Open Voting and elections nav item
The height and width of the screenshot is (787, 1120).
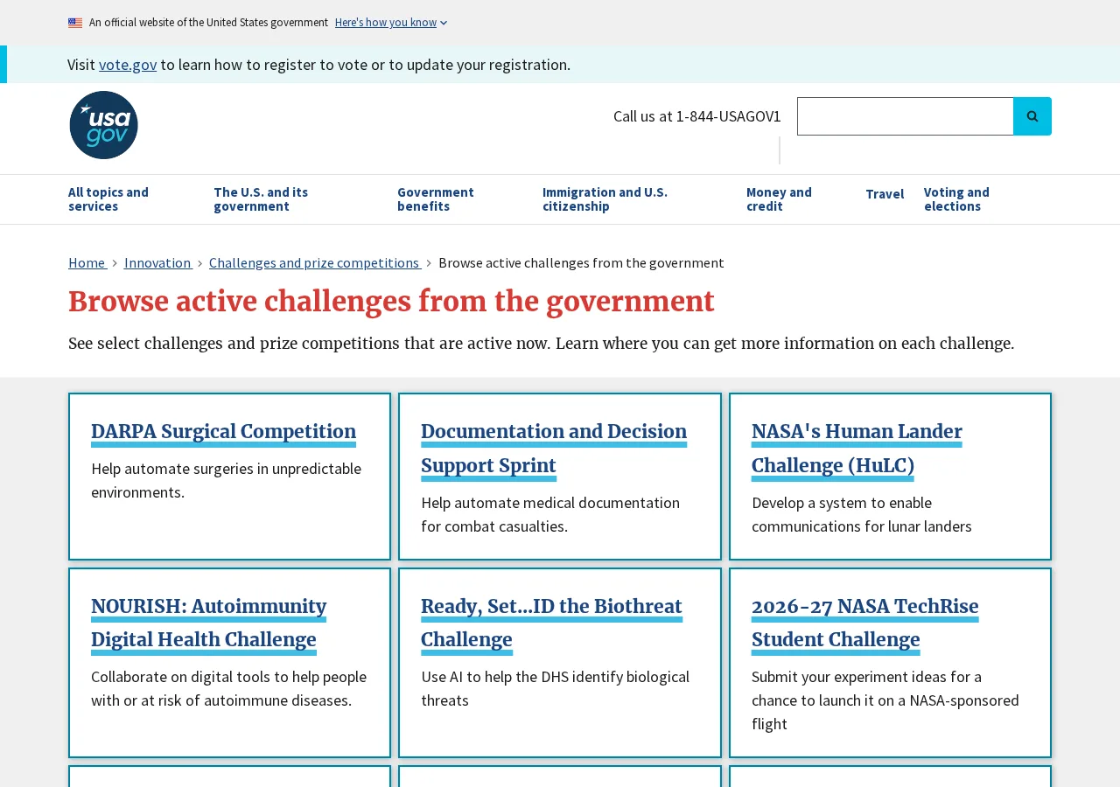point(956,199)
